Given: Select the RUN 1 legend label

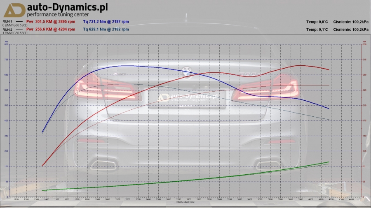Looking at the screenshot, I should coord(7,21).
